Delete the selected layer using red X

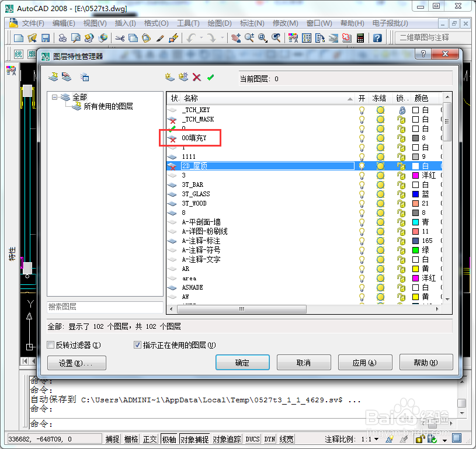196,76
